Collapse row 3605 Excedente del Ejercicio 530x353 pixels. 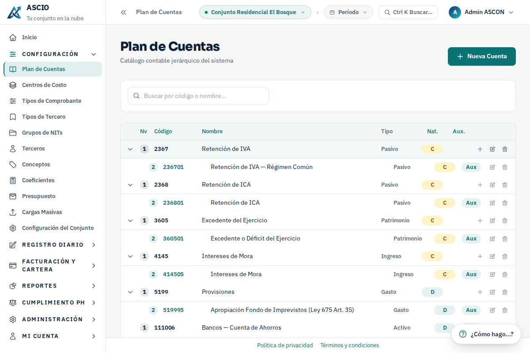(x=130, y=221)
